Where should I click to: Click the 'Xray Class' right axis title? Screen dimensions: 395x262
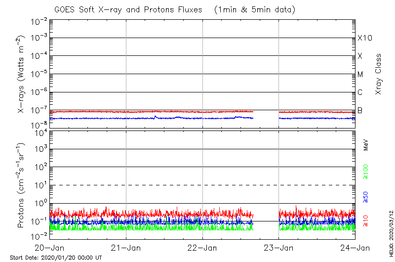pos(379,74)
